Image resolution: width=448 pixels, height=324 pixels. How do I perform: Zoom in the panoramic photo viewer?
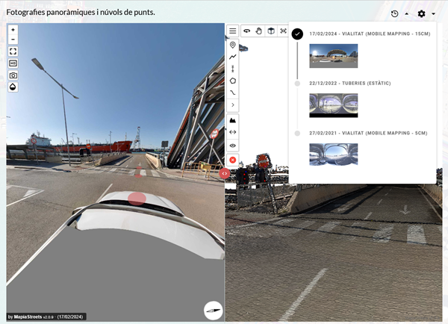click(13, 30)
